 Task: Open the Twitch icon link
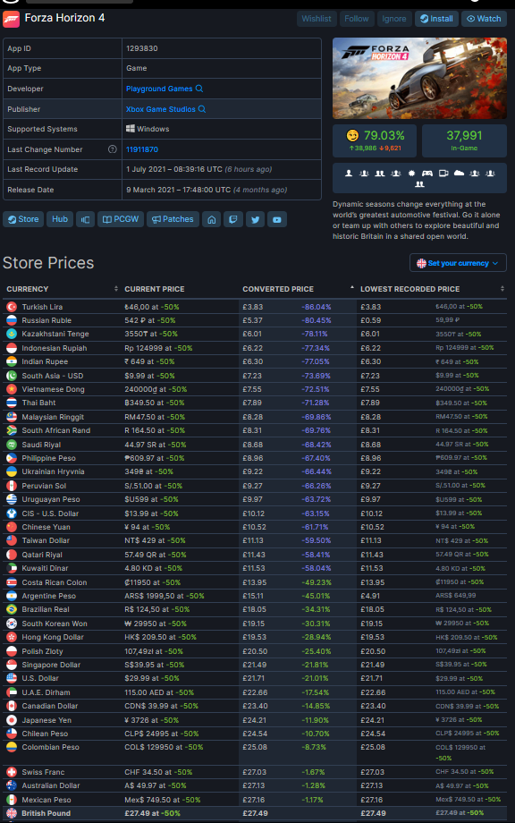233,219
